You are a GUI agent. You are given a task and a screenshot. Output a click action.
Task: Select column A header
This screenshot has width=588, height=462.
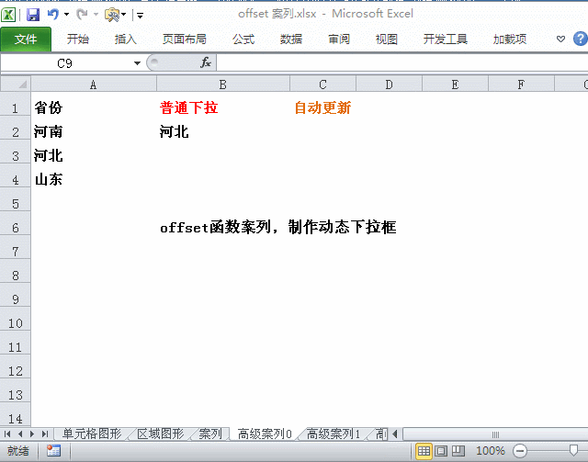pos(94,85)
